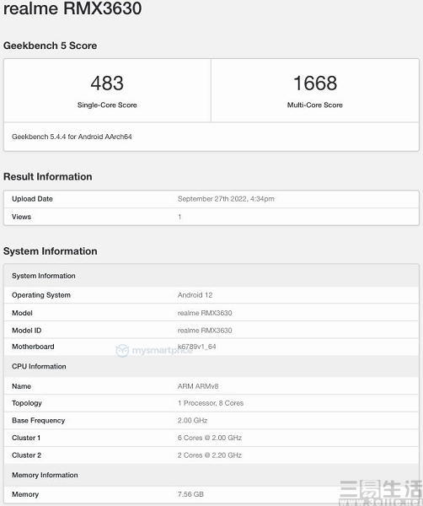Click the 'Operating System' label
The height and width of the screenshot is (506, 423).
(41, 295)
